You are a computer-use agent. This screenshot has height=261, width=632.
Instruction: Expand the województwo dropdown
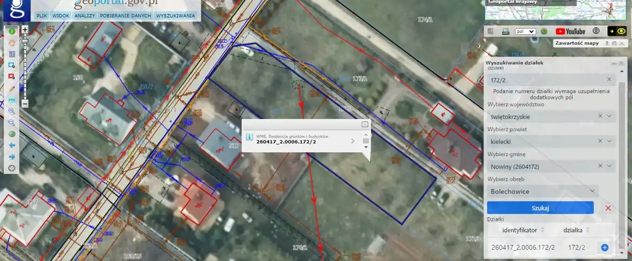609,116
